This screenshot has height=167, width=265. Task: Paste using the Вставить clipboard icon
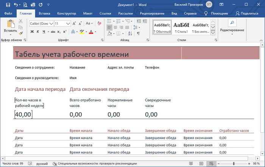pos(11,24)
